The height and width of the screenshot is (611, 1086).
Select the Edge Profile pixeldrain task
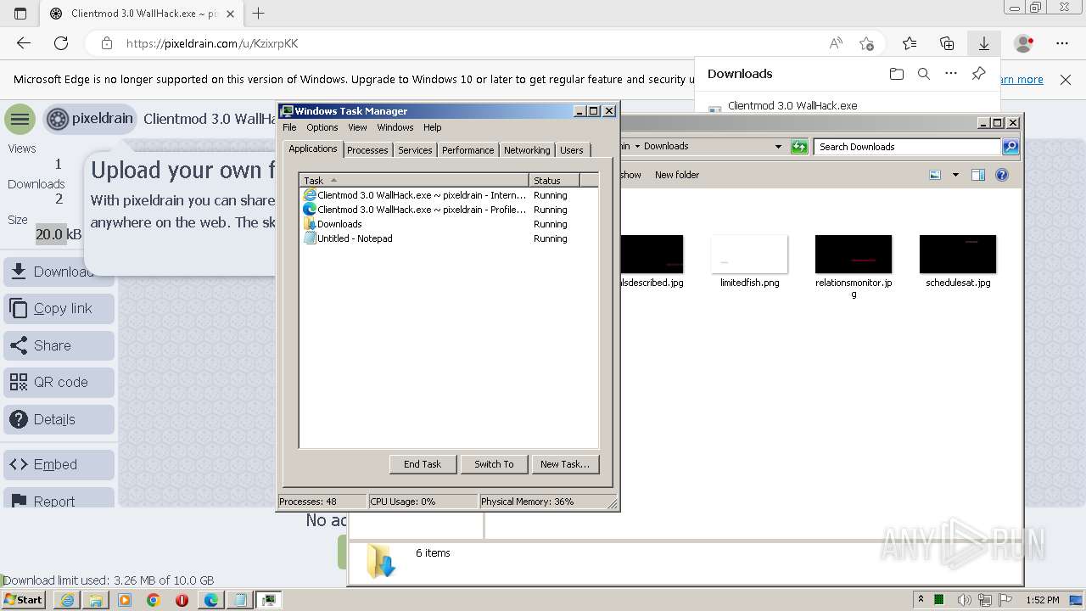tap(448, 210)
